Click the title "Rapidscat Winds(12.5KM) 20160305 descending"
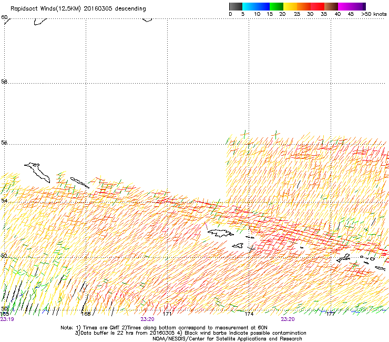 pos(78,9)
